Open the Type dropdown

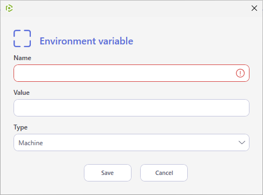pos(131,142)
